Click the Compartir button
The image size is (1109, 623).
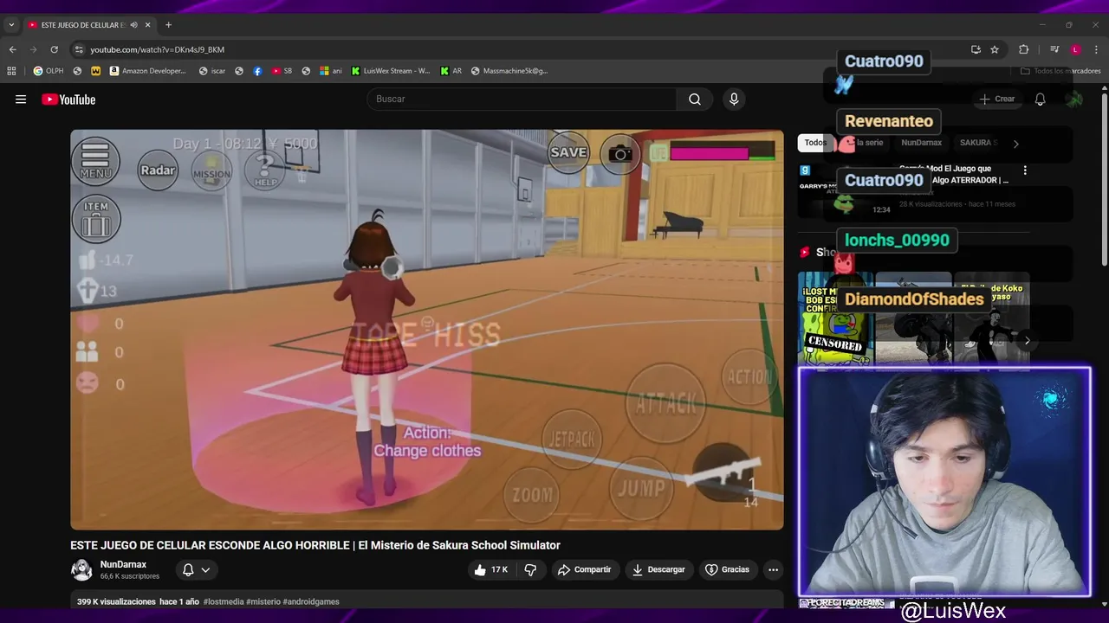tap(585, 569)
